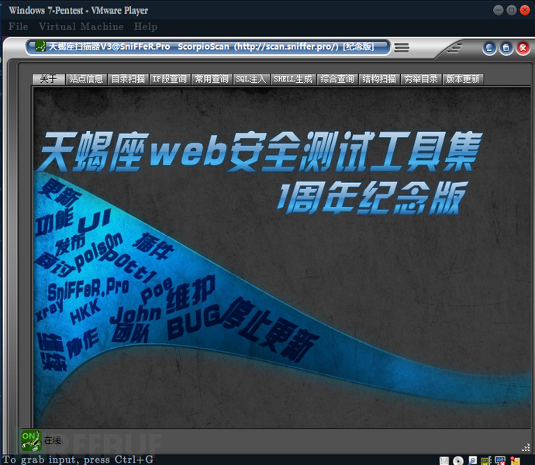Close the scorpion scanner with red X
The image size is (535, 465).
[523, 48]
